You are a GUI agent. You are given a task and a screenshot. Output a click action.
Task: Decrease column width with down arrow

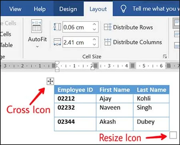pyautogui.click(x=94, y=44)
